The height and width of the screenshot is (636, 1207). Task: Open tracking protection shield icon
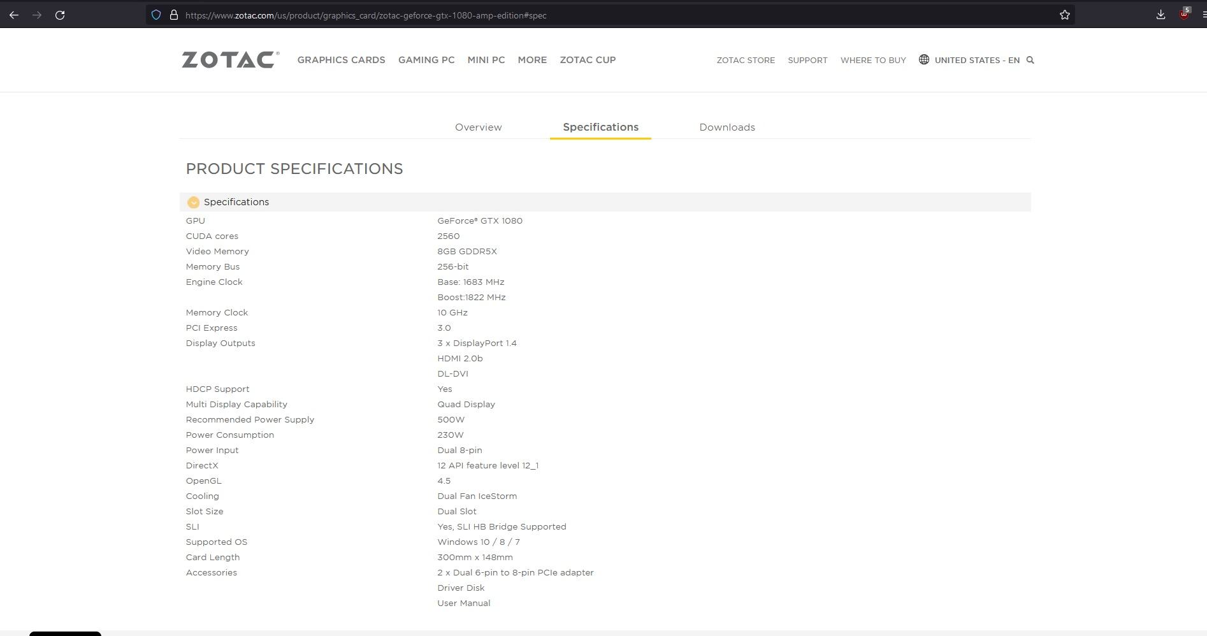pyautogui.click(x=156, y=15)
